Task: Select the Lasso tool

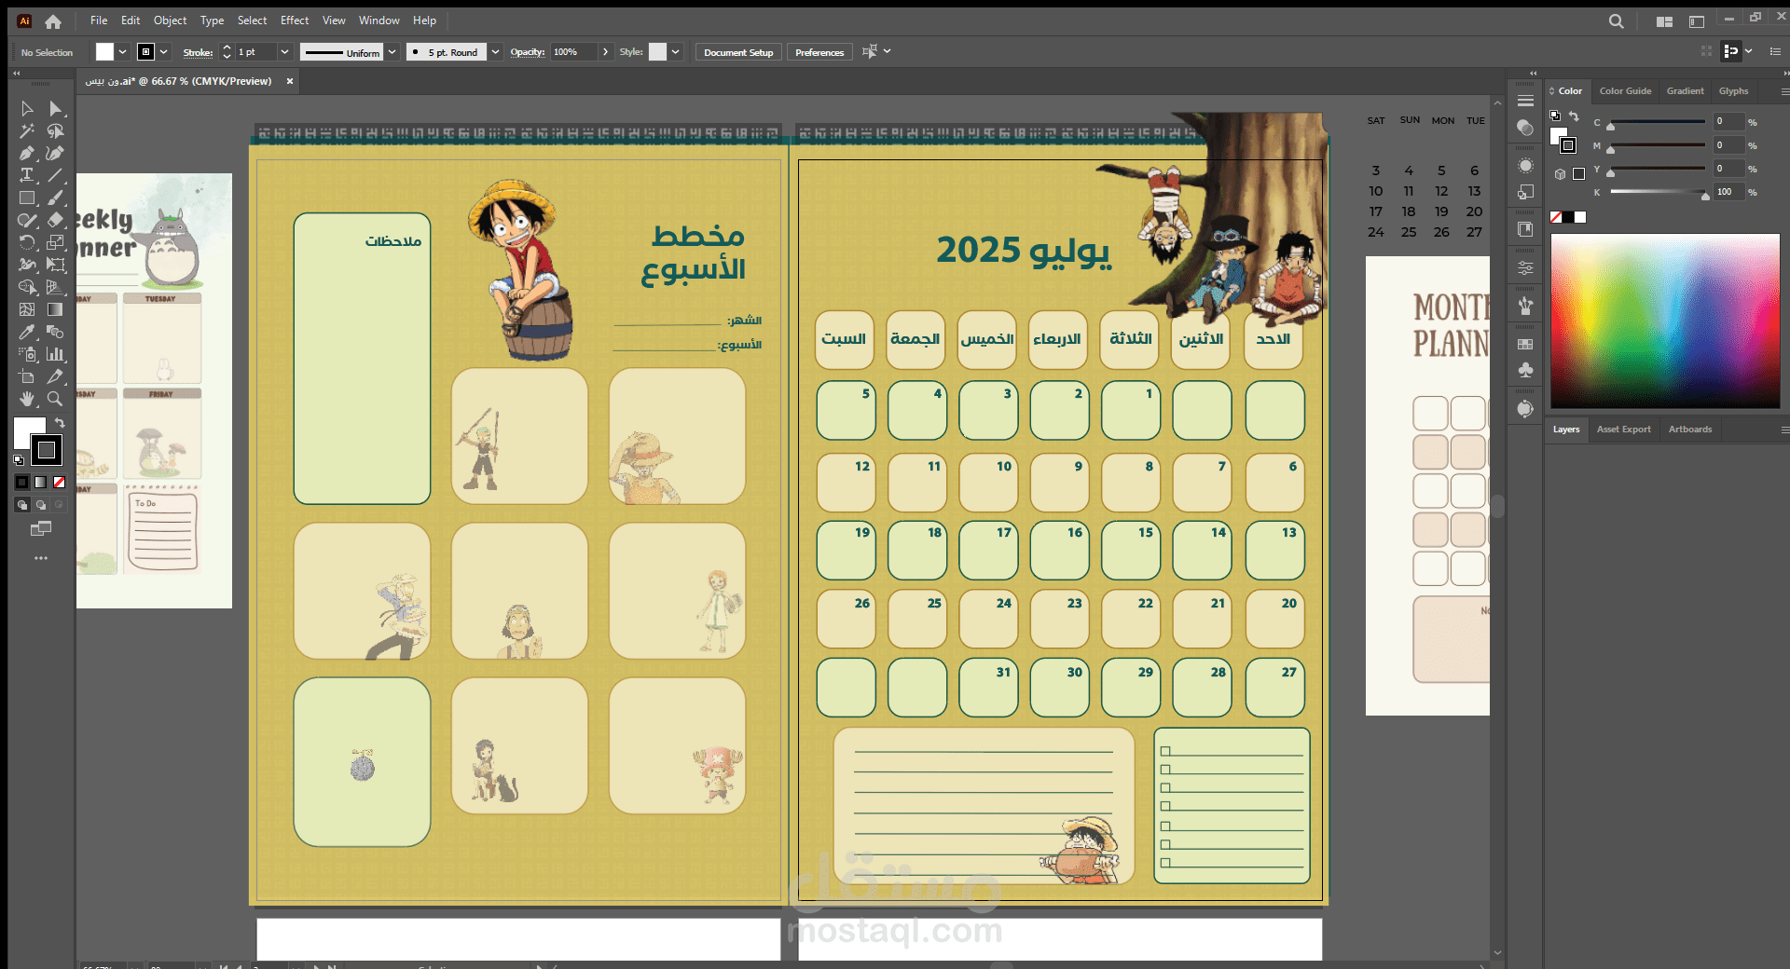Action: pyautogui.click(x=56, y=131)
